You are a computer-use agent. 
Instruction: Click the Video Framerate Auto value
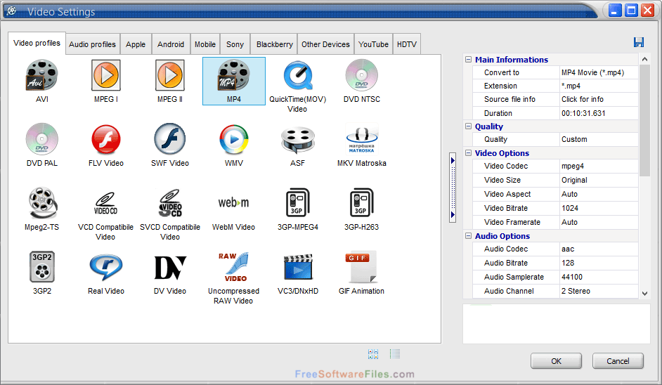(x=599, y=222)
